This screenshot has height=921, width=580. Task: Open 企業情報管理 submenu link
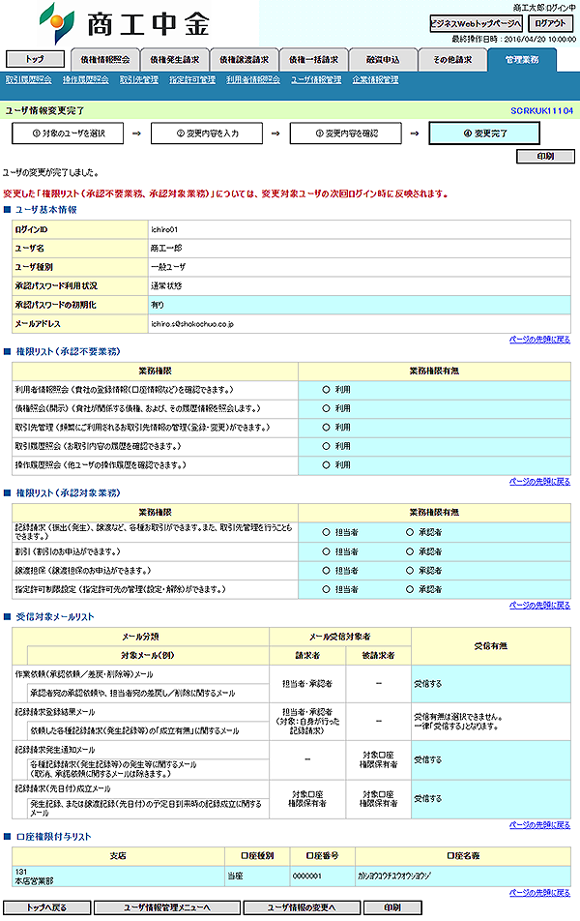pos(376,80)
